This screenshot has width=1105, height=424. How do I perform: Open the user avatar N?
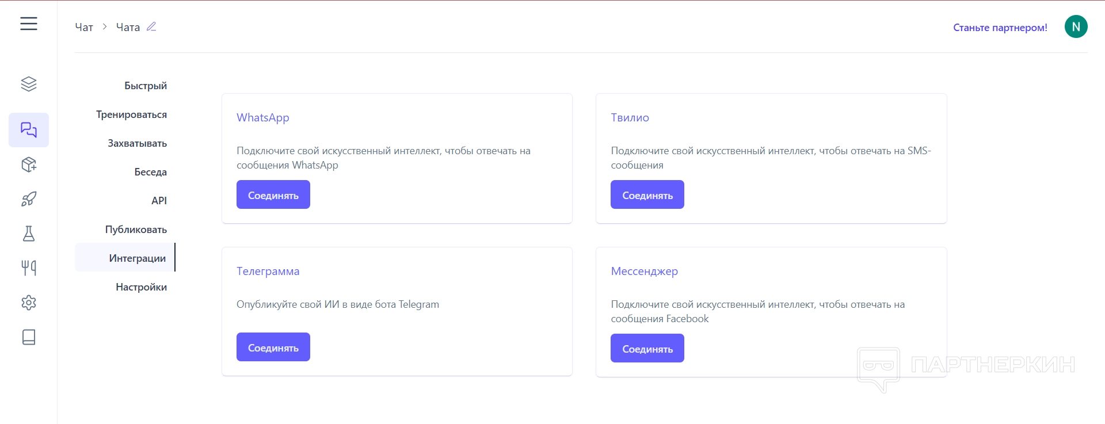coord(1076,26)
